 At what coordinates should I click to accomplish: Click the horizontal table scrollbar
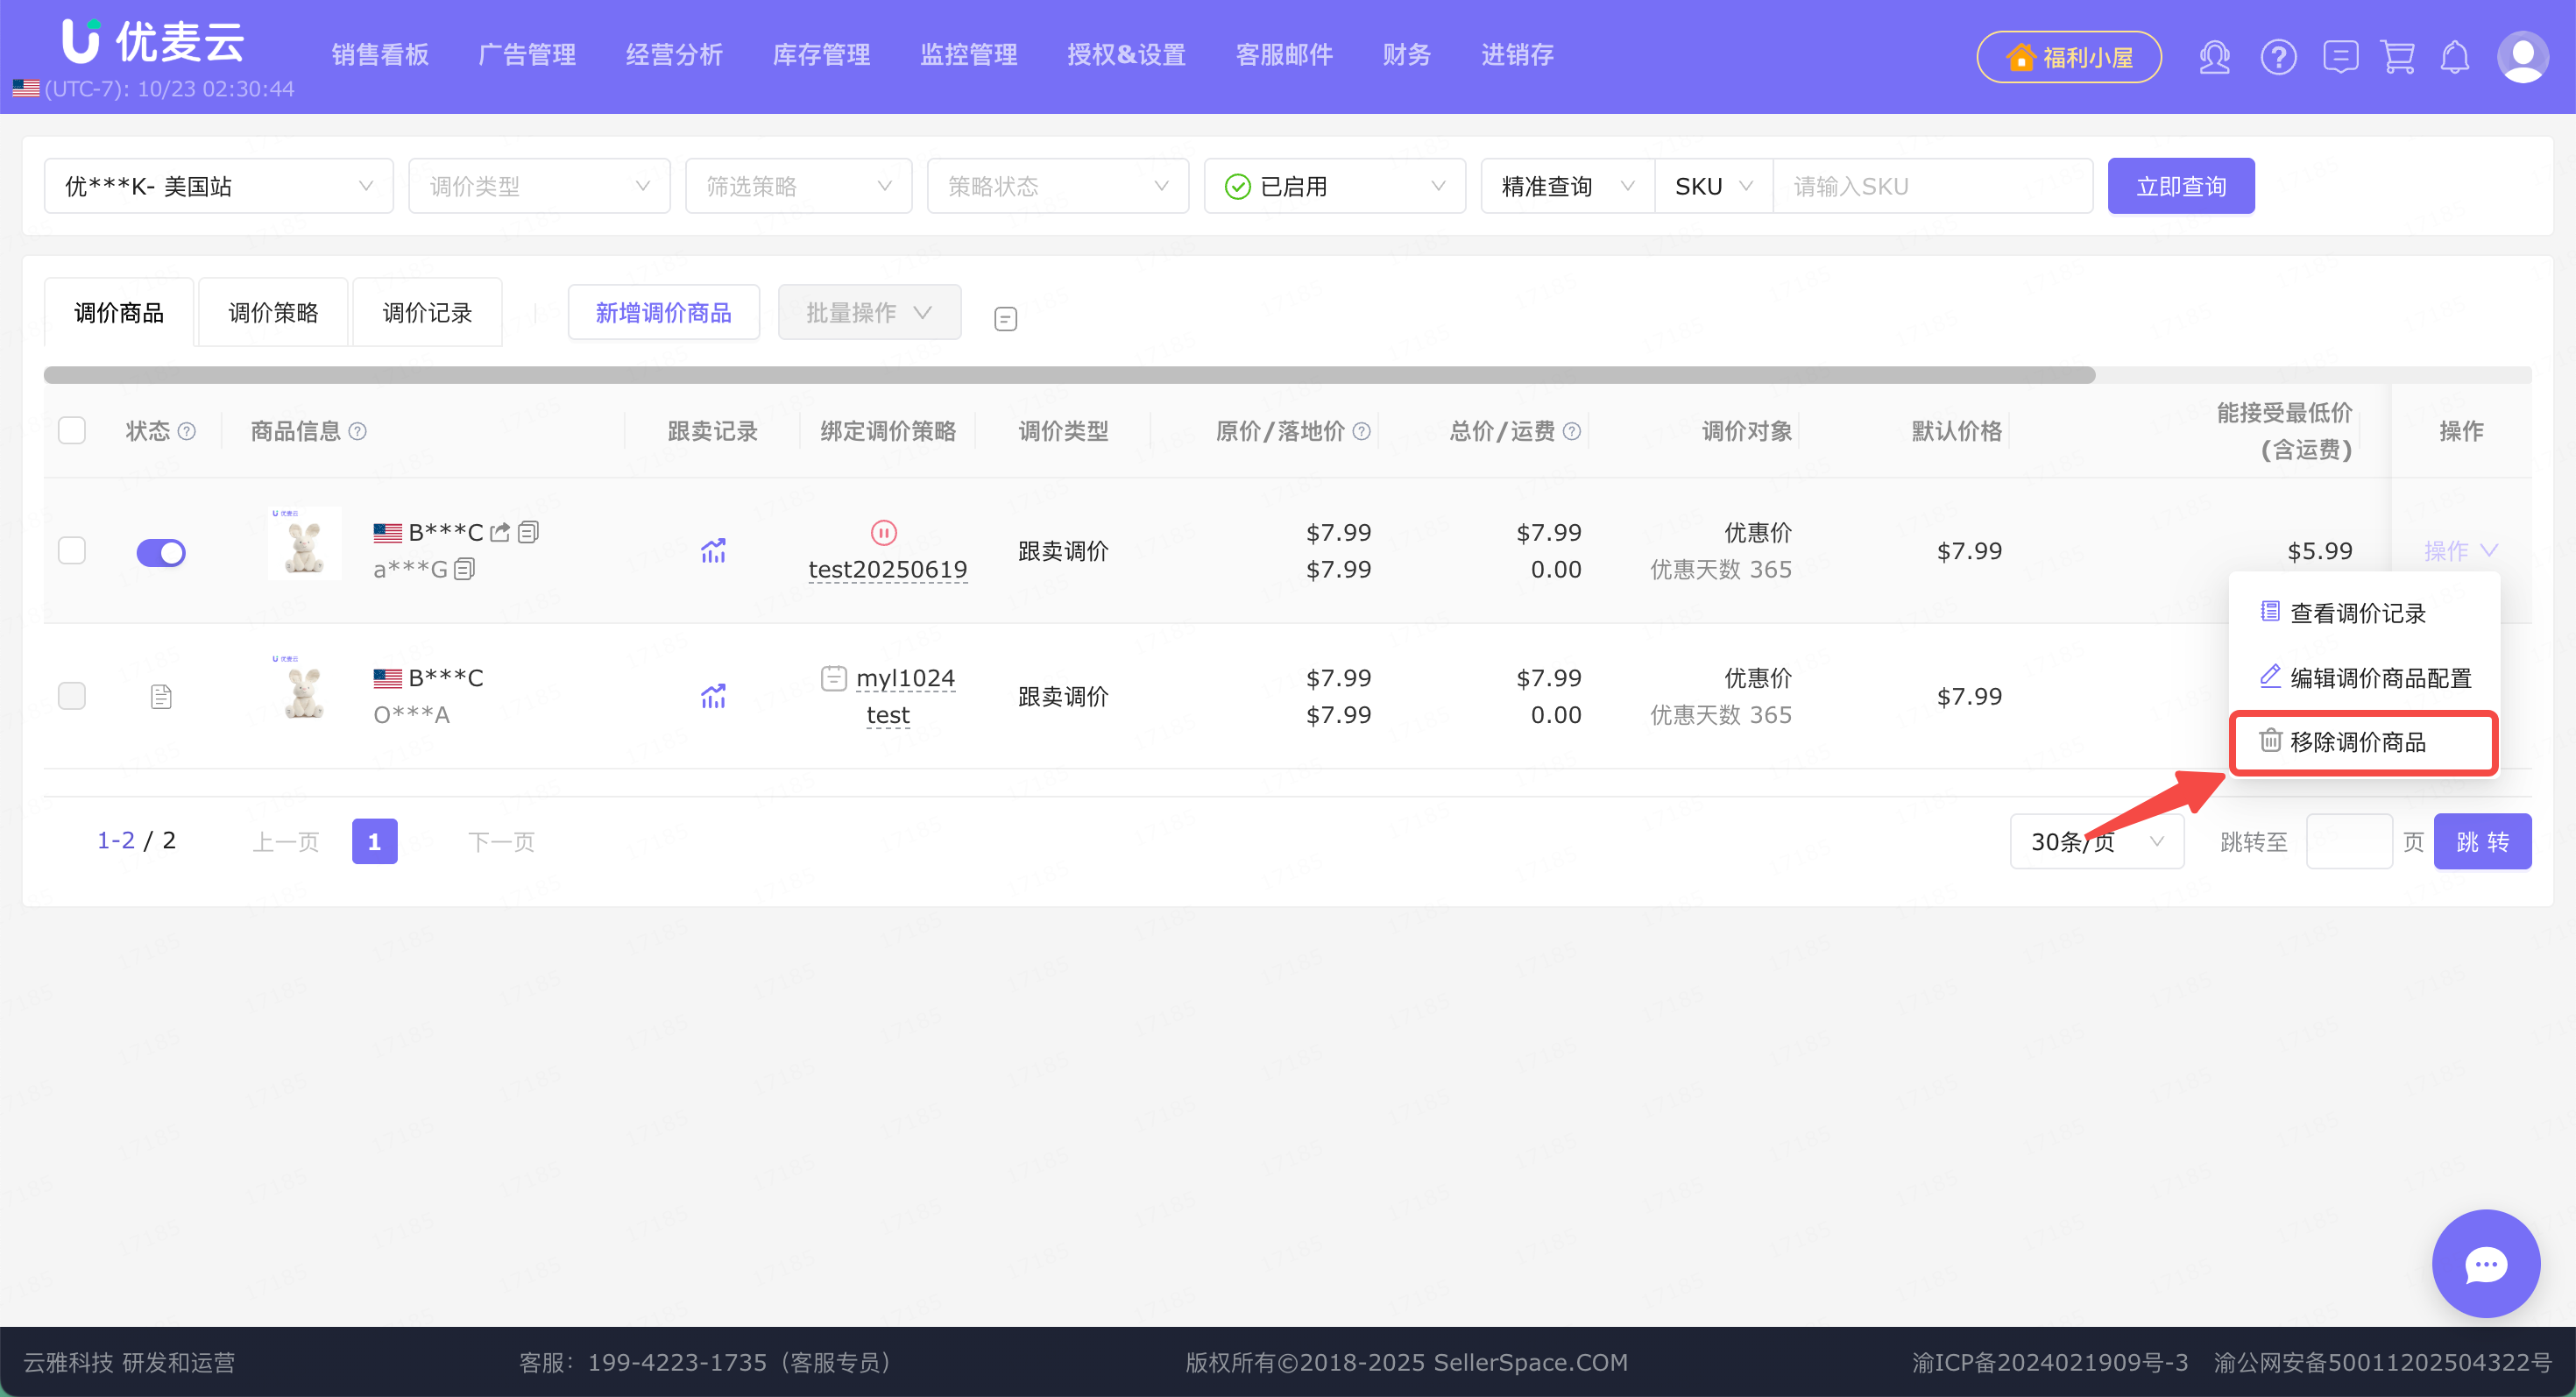(1068, 375)
